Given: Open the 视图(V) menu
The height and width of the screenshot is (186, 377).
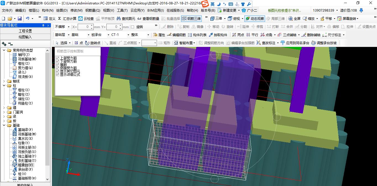Looking at the screenshot, I should coord(108,10).
